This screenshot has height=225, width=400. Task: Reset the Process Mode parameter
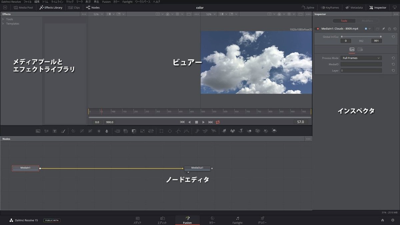(393, 58)
